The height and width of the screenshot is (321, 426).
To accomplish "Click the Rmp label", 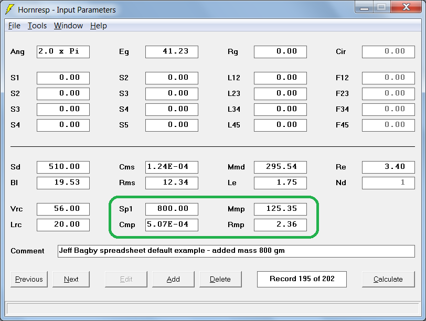I will coord(236,225).
